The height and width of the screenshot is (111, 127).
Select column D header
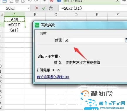76,15
